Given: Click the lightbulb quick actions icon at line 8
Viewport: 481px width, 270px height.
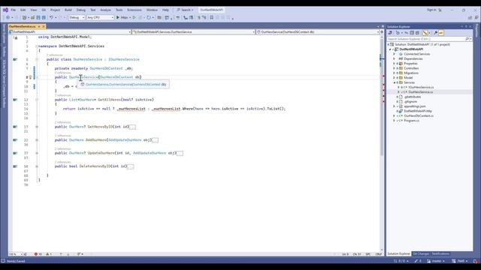Looking at the screenshot, I should click(30, 77).
